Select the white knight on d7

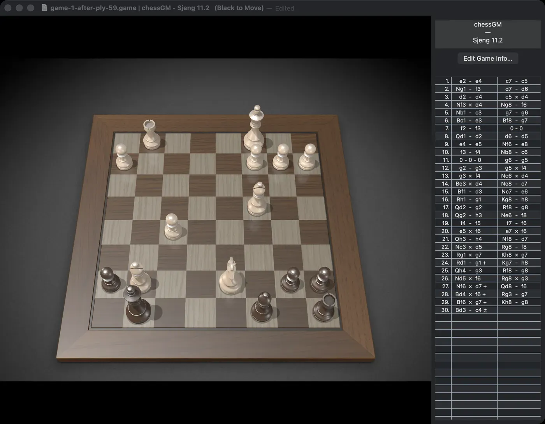pos(232,276)
